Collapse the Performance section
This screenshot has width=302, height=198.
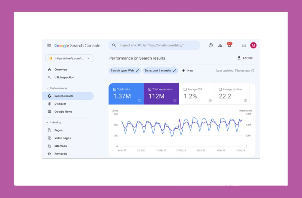coord(47,88)
